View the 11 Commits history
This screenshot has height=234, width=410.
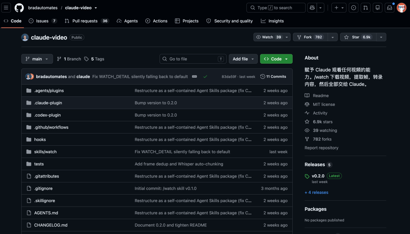coord(273,77)
